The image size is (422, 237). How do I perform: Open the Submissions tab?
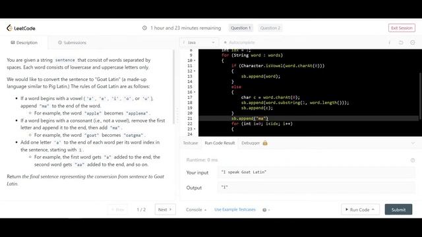click(x=72, y=42)
